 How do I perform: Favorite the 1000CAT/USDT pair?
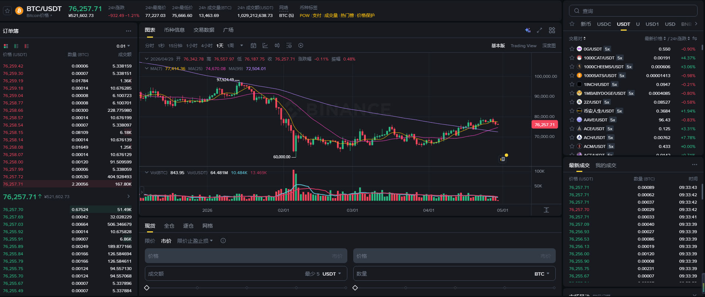click(x=572, y=58)
